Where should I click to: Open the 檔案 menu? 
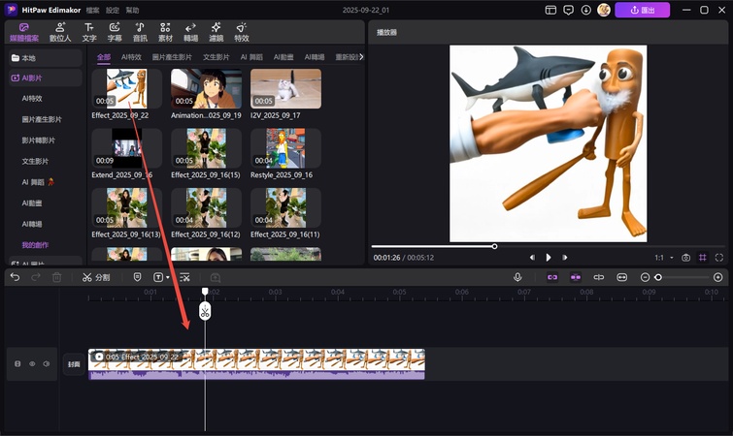pos(92,11)
